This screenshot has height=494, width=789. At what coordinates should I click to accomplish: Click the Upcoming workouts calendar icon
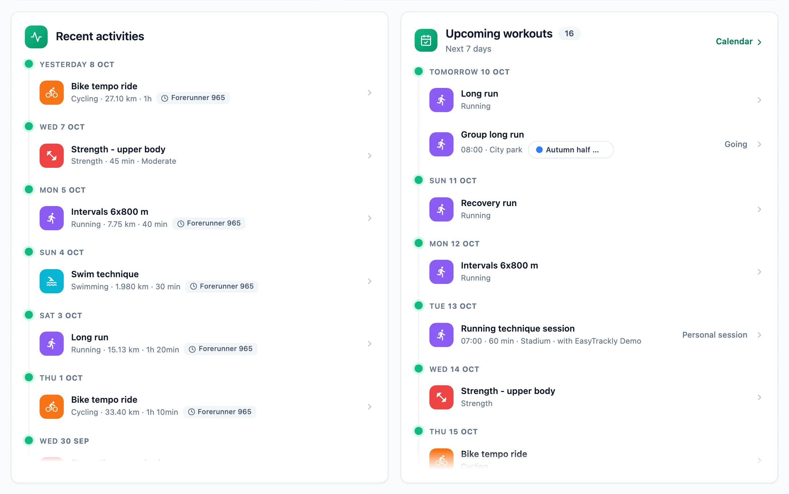(426, 41)
